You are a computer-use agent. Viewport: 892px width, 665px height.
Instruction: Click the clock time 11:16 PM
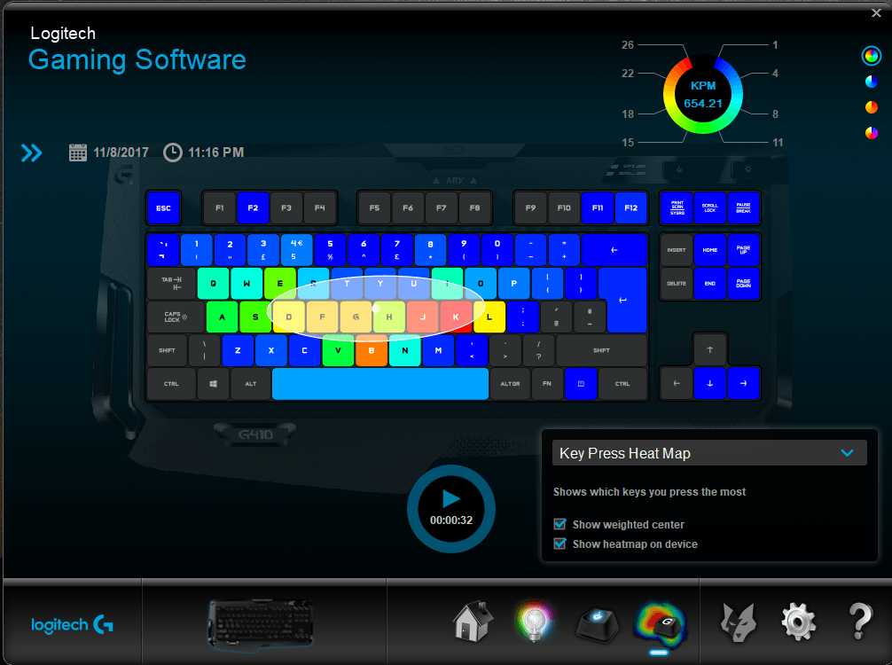204,153
